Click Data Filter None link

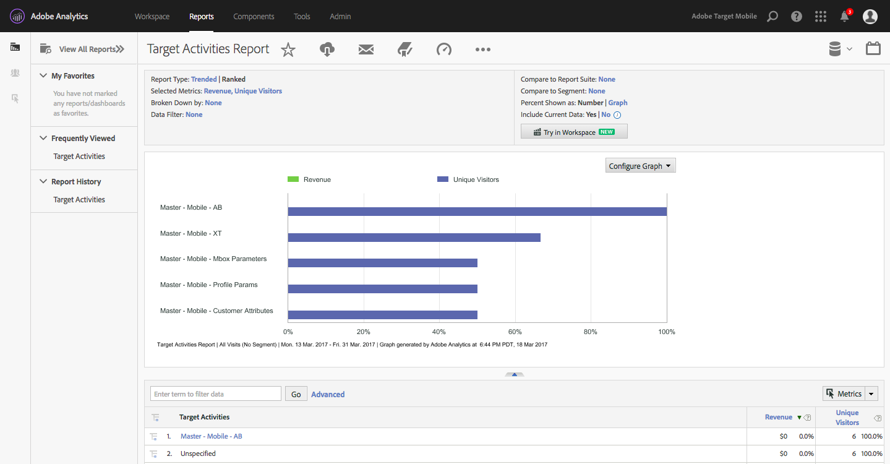click(194, 114)
